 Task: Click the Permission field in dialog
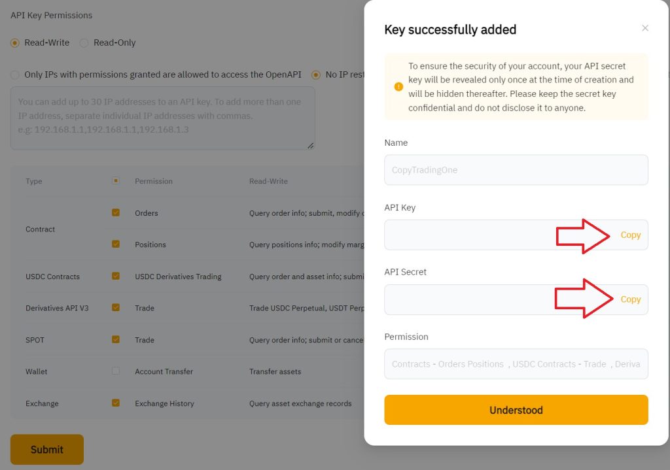click(x=516, y=364)
